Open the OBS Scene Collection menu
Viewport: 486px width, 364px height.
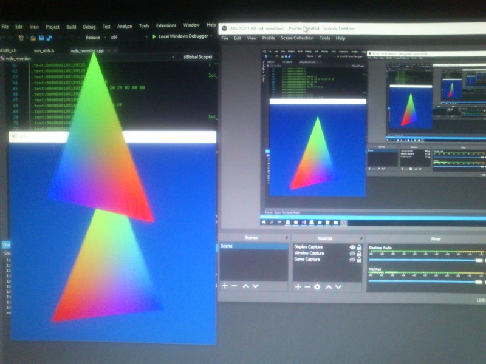pos(297,38)
